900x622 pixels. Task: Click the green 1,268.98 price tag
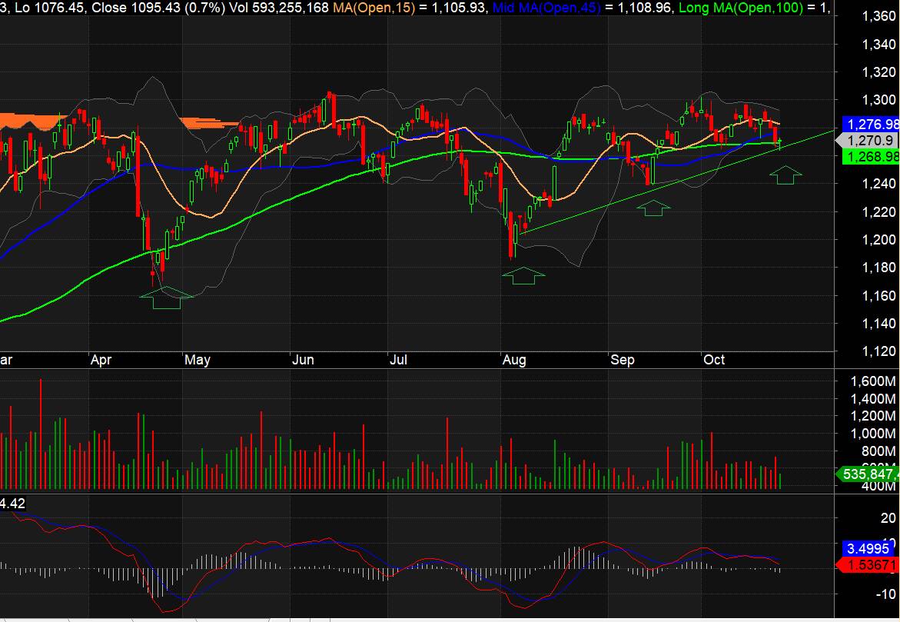pos(871,157)
